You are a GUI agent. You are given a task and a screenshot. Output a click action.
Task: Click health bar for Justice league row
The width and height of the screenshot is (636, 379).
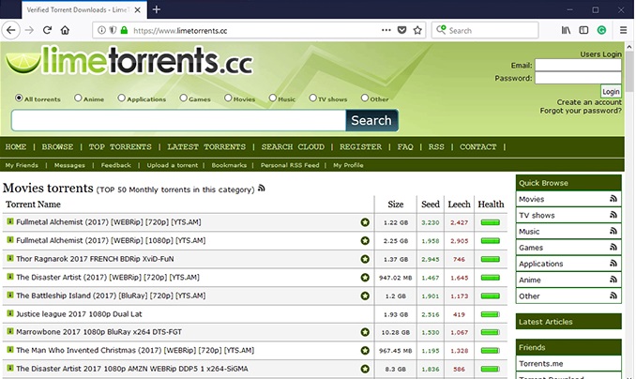pos(490,314)
